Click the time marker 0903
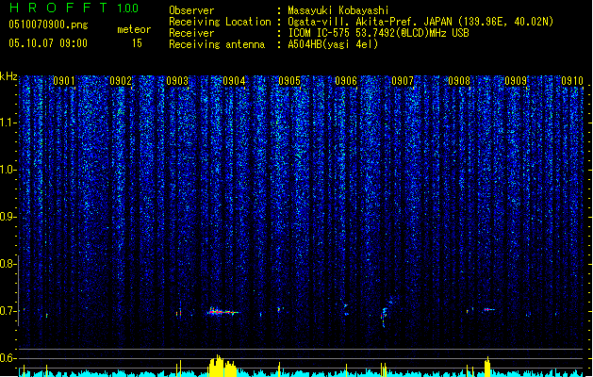Viewport: 593px width, 377px height. point(177,81)
